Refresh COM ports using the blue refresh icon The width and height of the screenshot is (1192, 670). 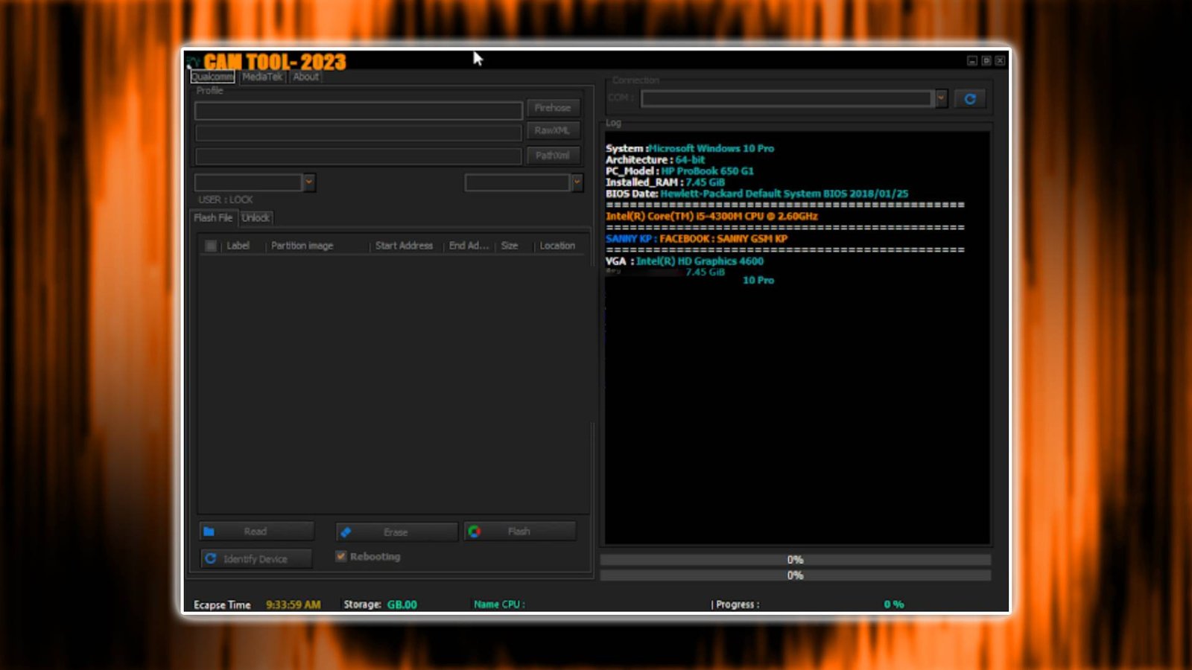point(969,98)
